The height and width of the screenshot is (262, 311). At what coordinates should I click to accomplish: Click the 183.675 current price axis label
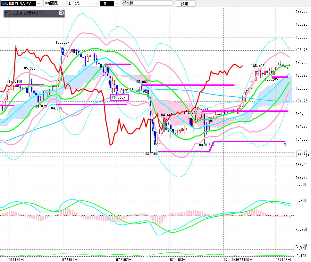(303, 156)
